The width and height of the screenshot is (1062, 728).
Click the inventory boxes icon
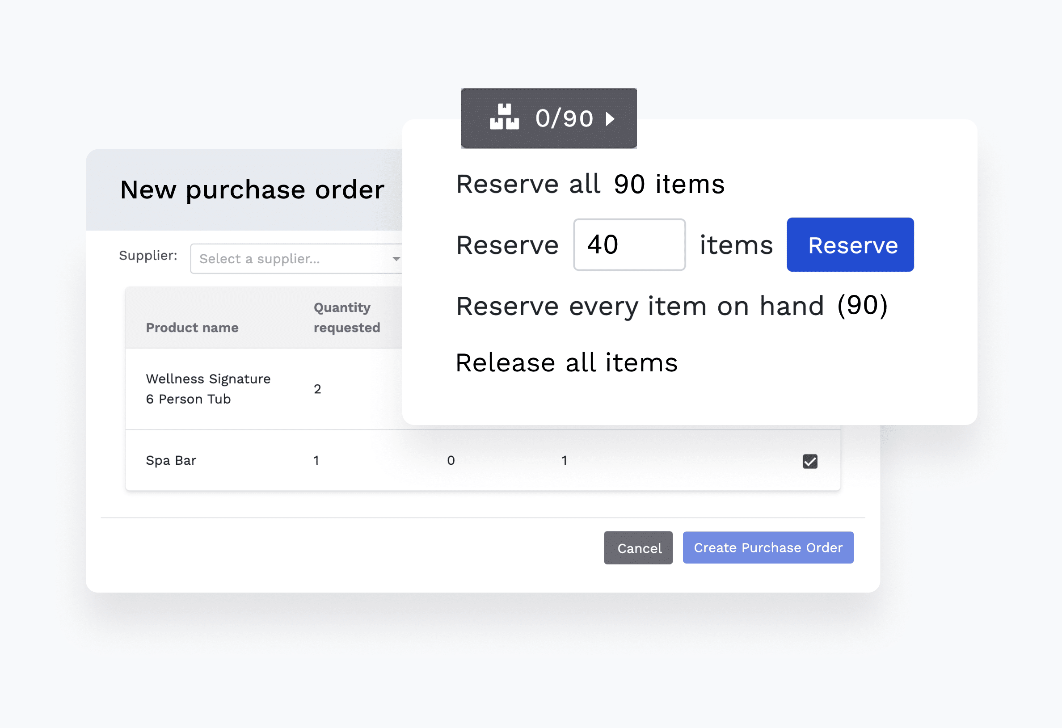click(504, 117)
